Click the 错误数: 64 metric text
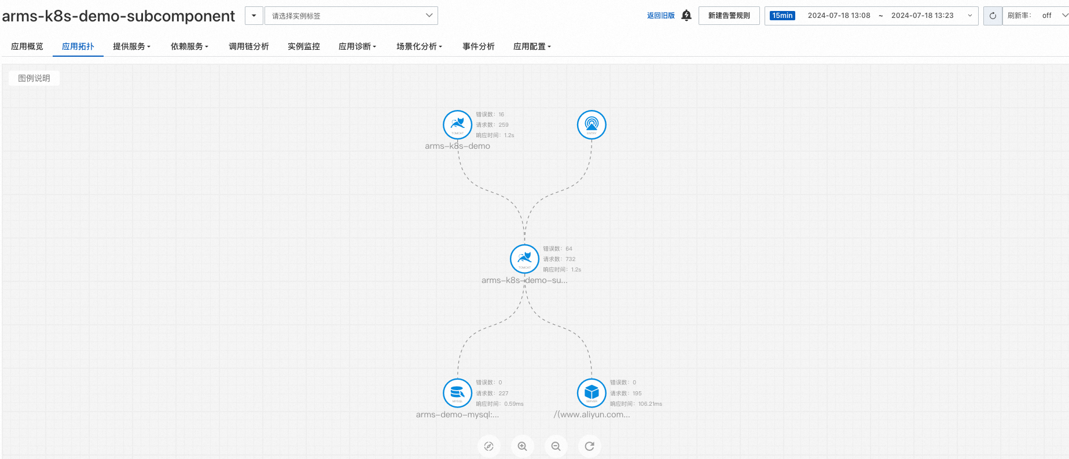Image resolution: width=1069 pixels, height=459 pixels. [x=557, y=249]
